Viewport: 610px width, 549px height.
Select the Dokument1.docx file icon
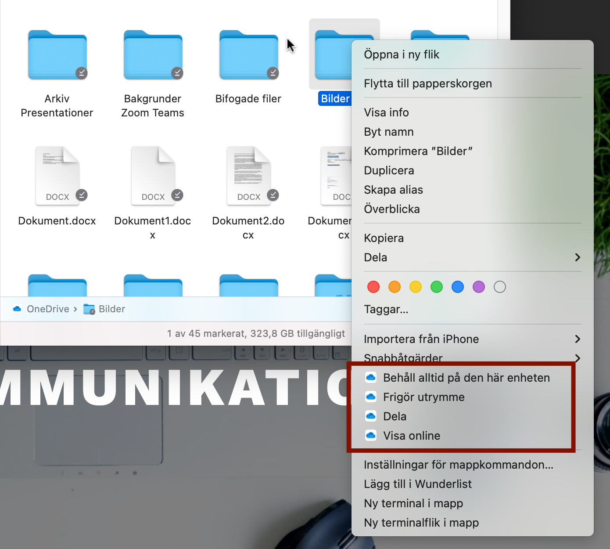pos(153,176)
